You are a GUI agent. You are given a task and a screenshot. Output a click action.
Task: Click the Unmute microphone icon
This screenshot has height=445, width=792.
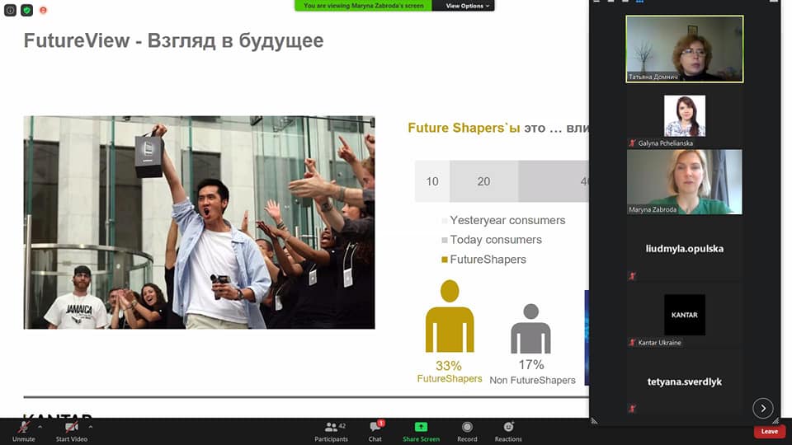tap(23, 427)
